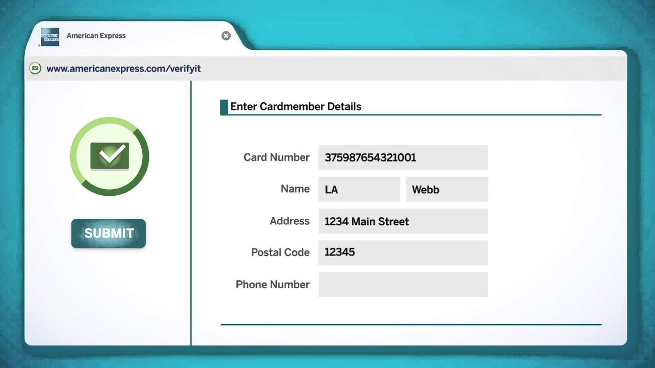Close the American Express browser tab
Image resolution: width=655 pixels, height=368 pixels.
(x=226, y=36)
